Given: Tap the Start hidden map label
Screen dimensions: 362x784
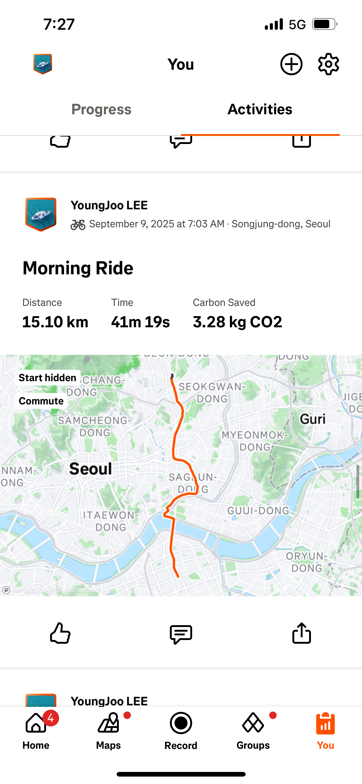Looking at the screenshot, I should 47,378.
